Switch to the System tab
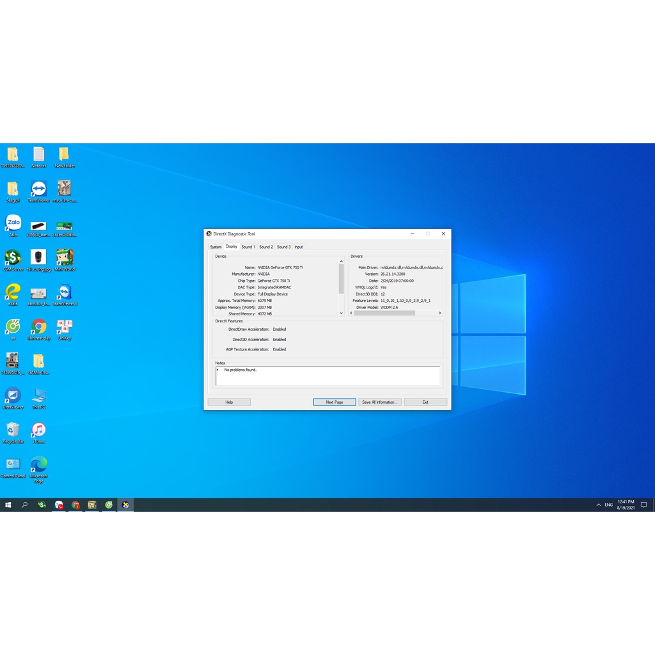 click(216, 247)
